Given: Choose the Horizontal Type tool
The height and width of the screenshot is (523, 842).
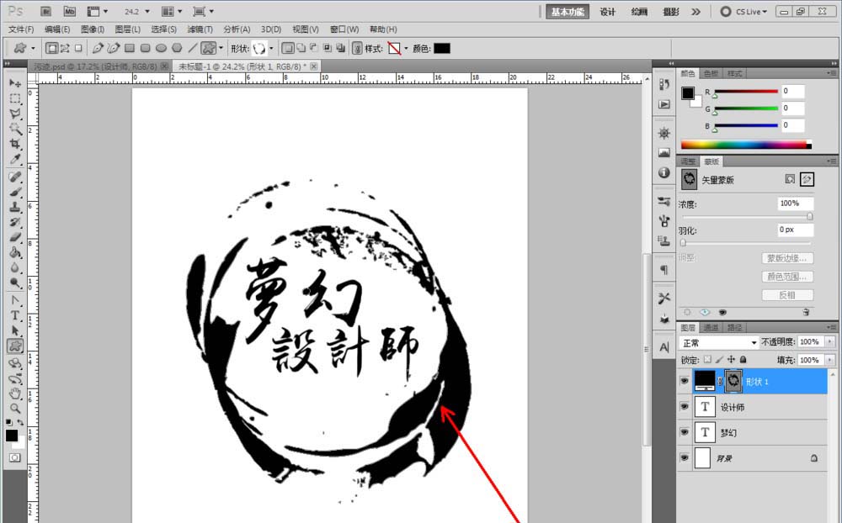Looking at the screenshot, I should [15, 314].
